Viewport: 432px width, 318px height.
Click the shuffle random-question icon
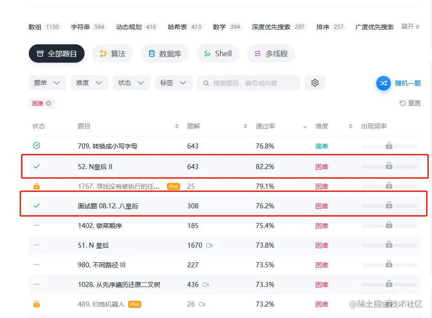click(x=383, y=83)
